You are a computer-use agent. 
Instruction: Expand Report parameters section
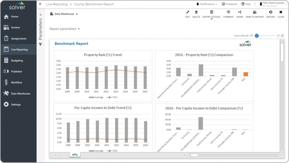(64, 29)
